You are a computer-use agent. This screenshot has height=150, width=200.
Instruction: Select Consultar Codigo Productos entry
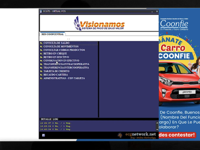tap(64, 50)
